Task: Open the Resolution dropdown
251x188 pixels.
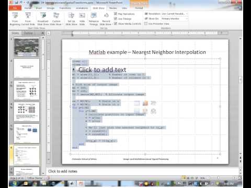Action: (x=175, y=14)
